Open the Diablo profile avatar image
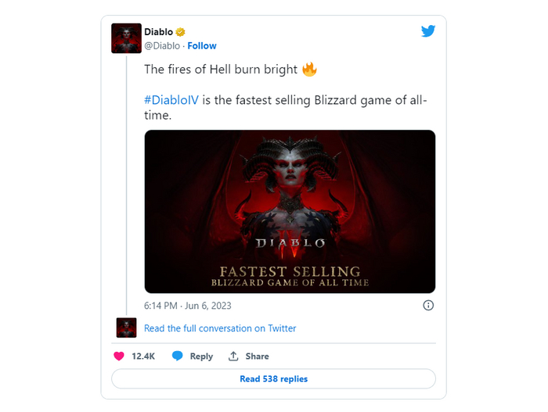Screen dimensions: 548x412 (126, 38)
